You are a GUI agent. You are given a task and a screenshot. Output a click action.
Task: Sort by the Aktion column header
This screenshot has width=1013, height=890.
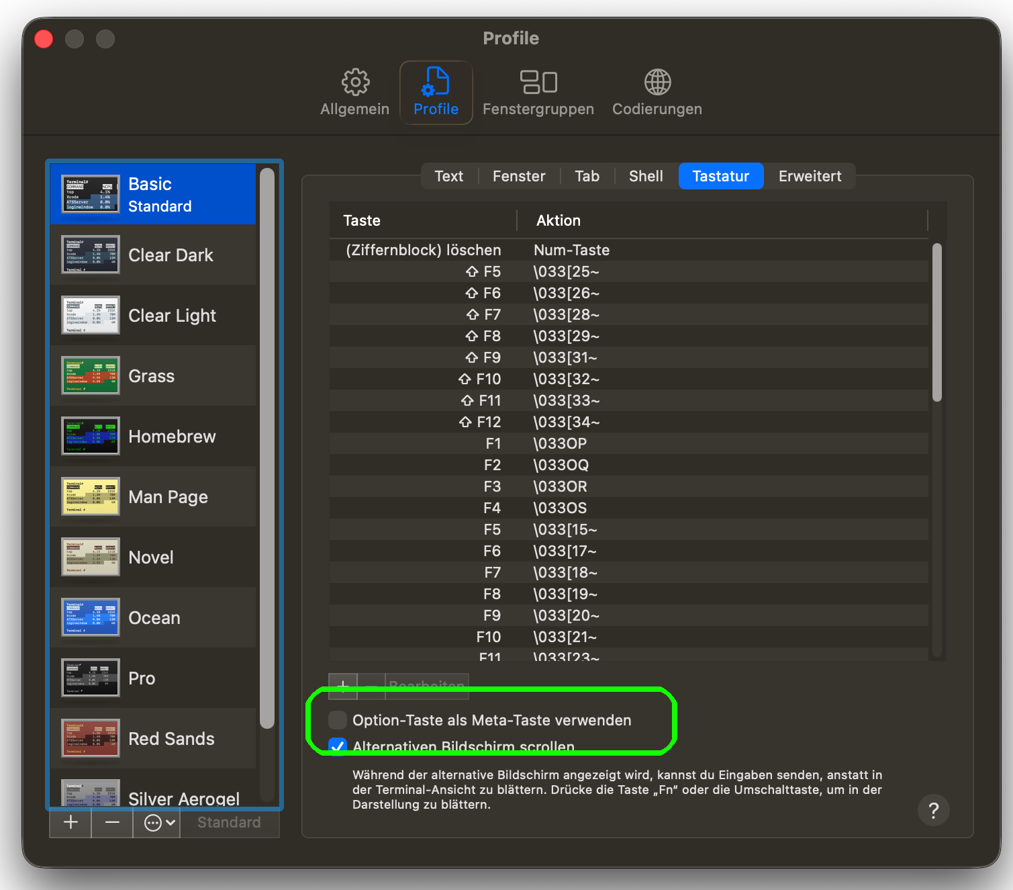tap(722, 220)
